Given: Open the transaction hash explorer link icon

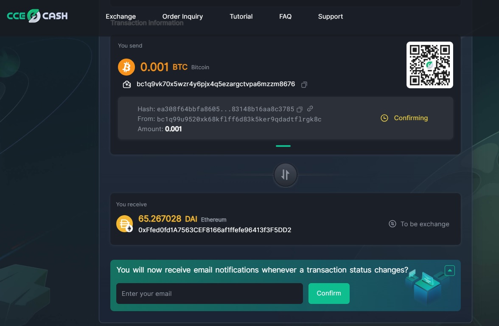Looking at the screenshot, I should pyautogui.click(x=310, y=109).
